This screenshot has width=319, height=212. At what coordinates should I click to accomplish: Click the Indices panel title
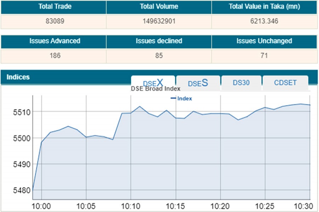pos(18,77)
